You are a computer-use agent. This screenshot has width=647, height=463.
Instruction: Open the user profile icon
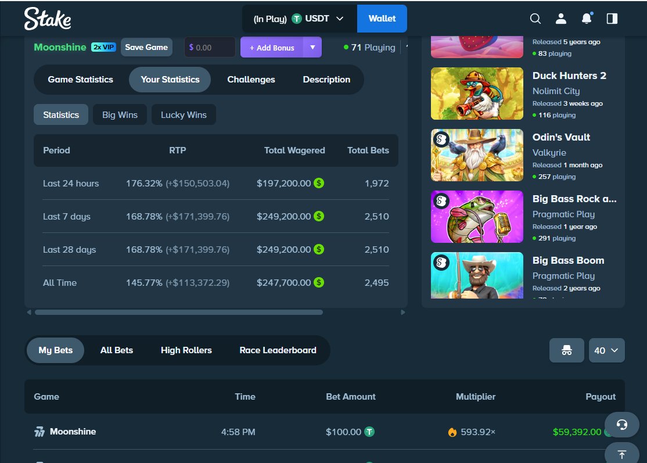(x=561, y=19)
